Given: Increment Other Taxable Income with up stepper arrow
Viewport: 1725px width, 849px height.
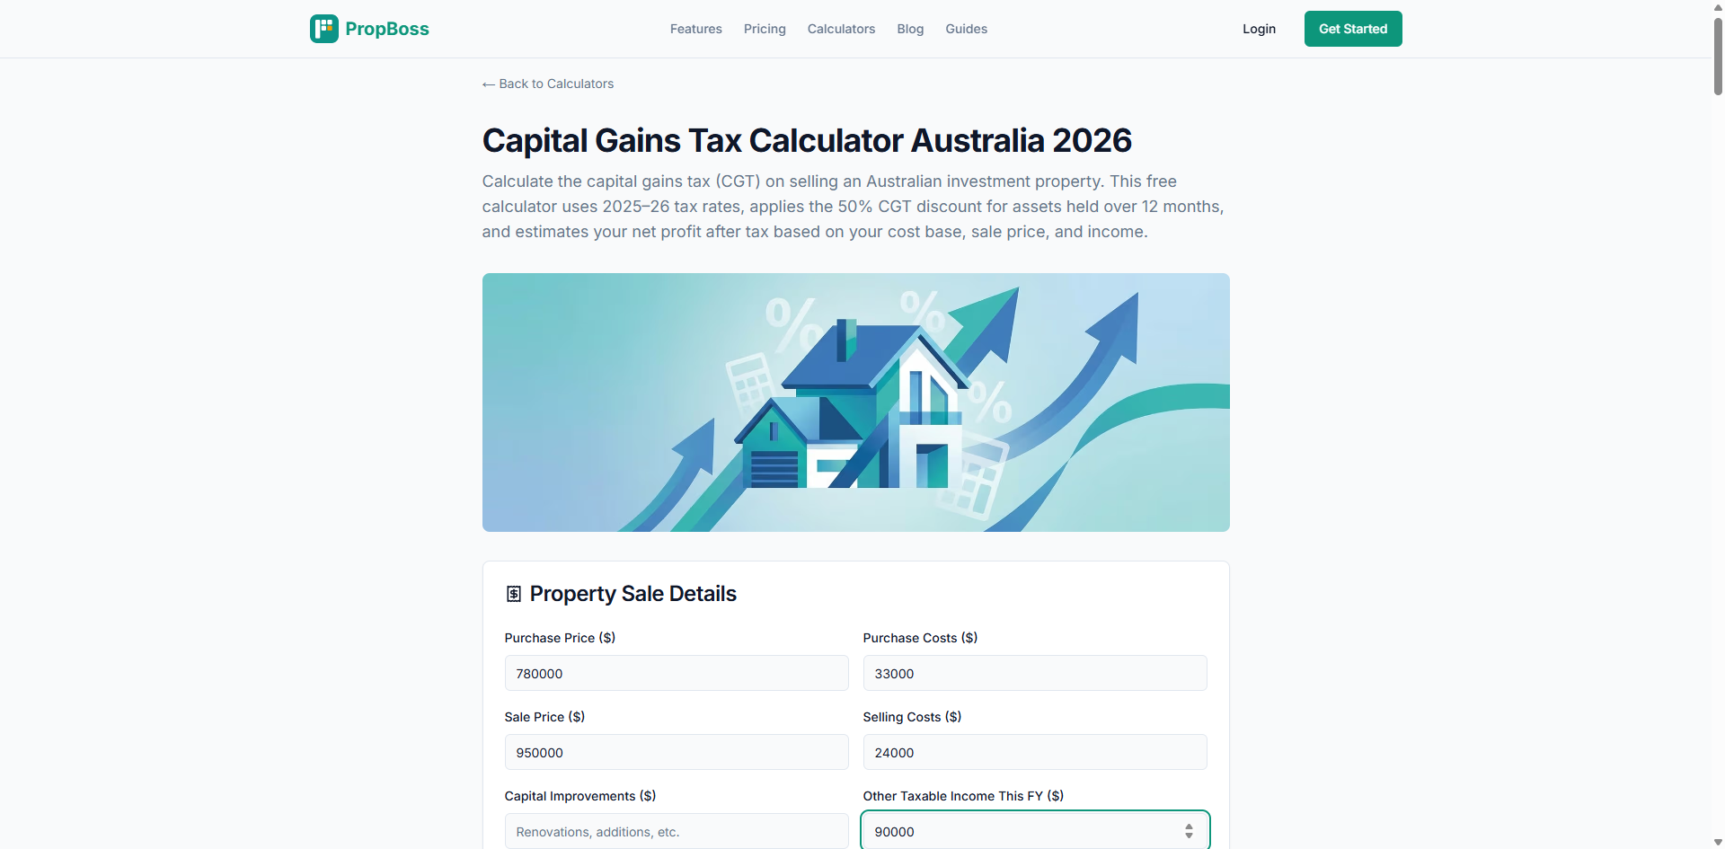Looking at the screenshot, I should click(1189, 827).
